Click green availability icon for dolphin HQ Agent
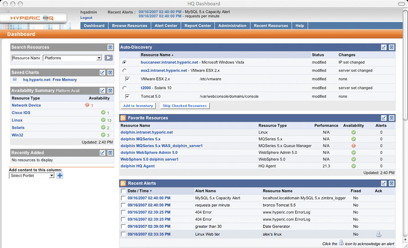408x248 pixels. [x=353, y=166]
